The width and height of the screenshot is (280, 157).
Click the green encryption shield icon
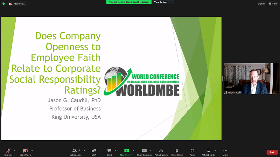(3, 3)
